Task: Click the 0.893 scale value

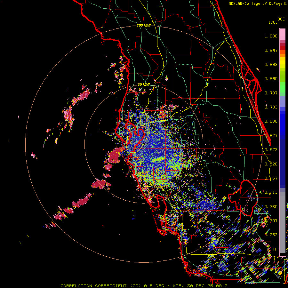Action: (271, 64)
